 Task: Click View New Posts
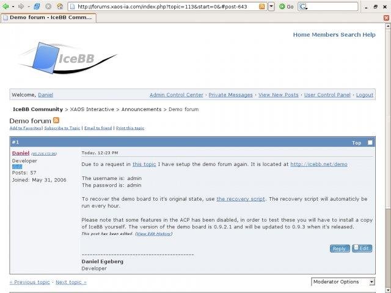[279, 95]
